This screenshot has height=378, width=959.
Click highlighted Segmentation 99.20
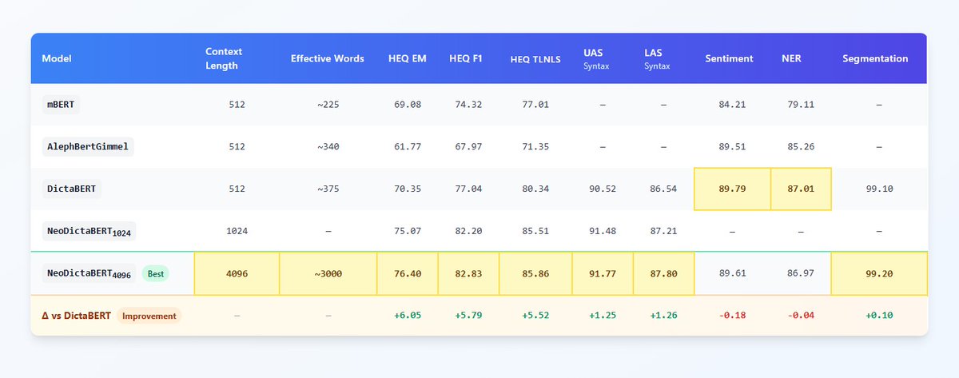pyautogui.click(x=879, y=273)
